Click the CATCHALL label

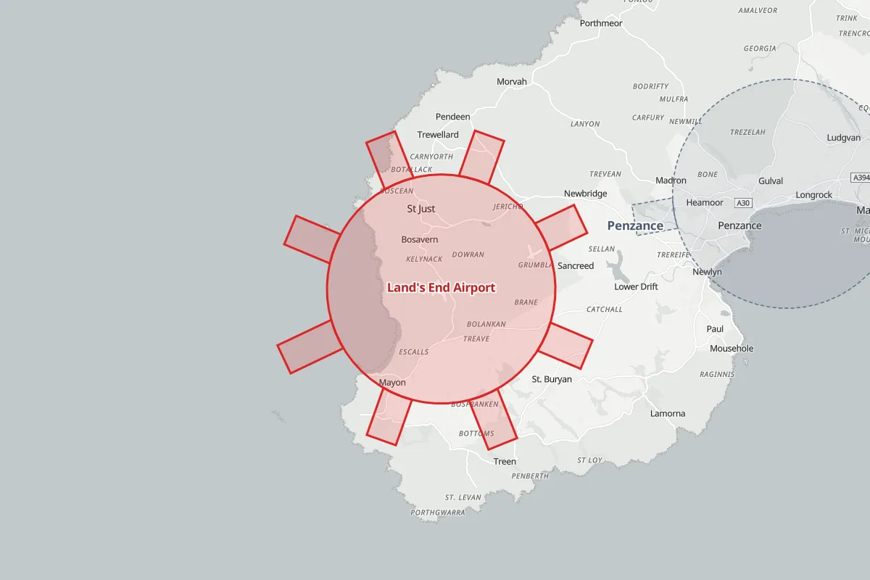(605, 310)
